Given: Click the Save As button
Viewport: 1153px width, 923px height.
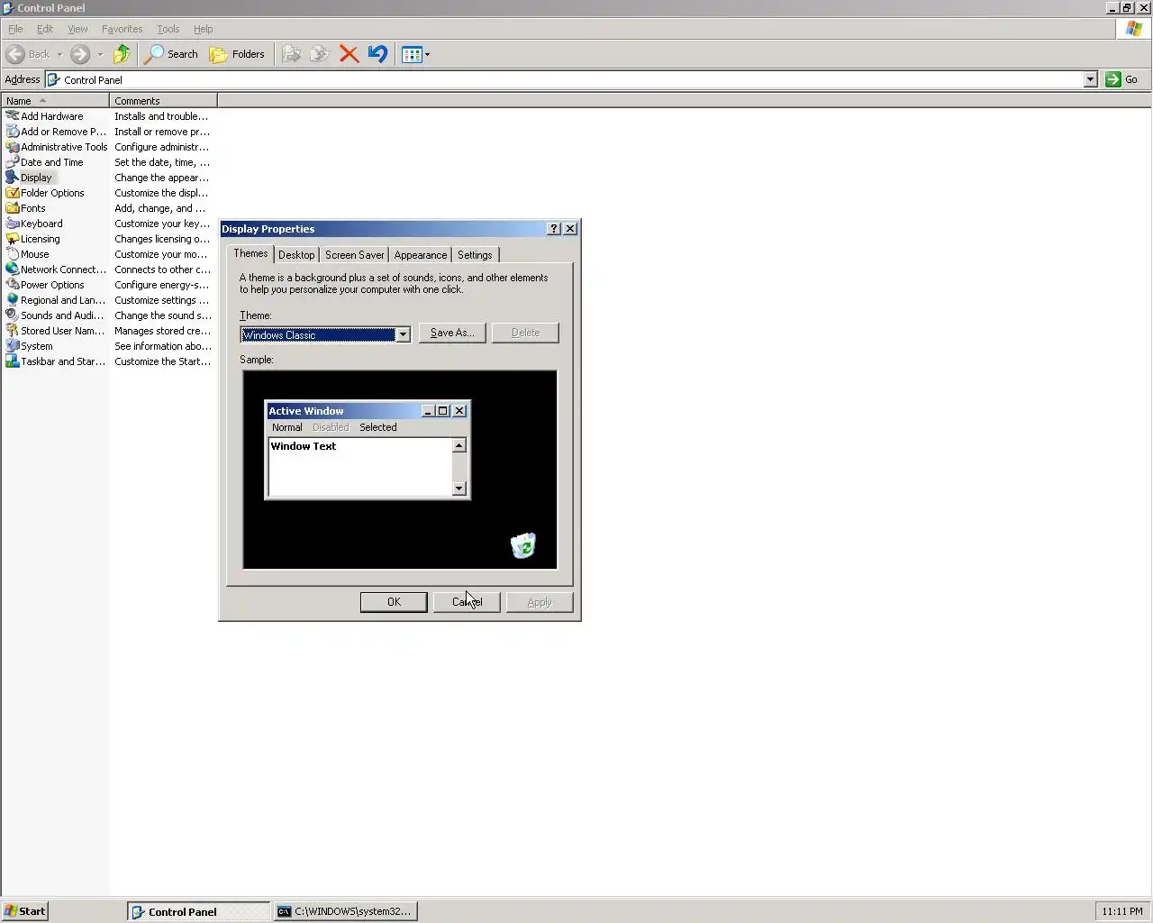Looking at the screenshot, I should click(x=452, y=333).
